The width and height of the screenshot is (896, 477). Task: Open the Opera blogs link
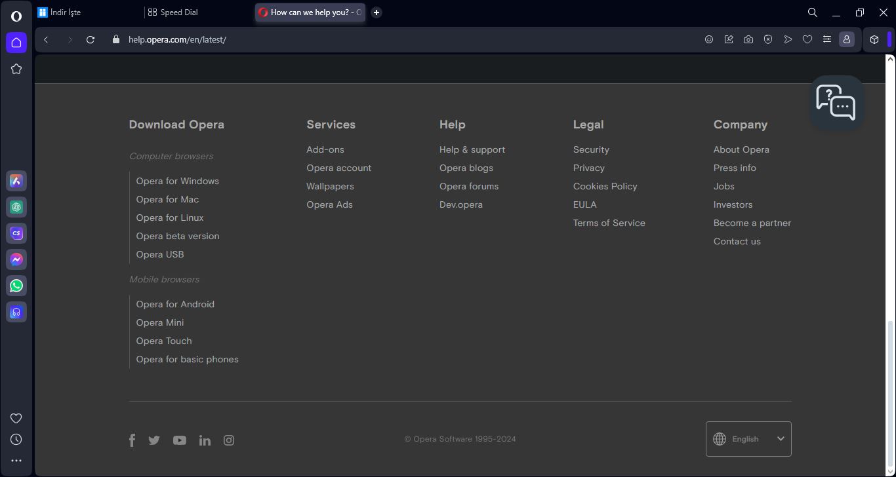click(466, 168)
